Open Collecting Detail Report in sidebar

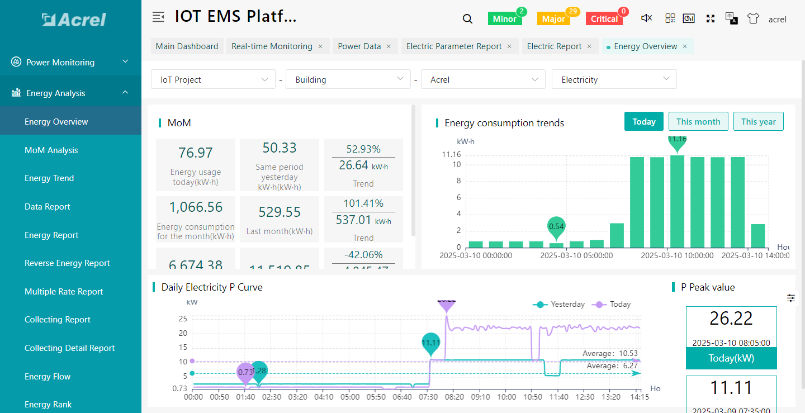tap(70, 348)
